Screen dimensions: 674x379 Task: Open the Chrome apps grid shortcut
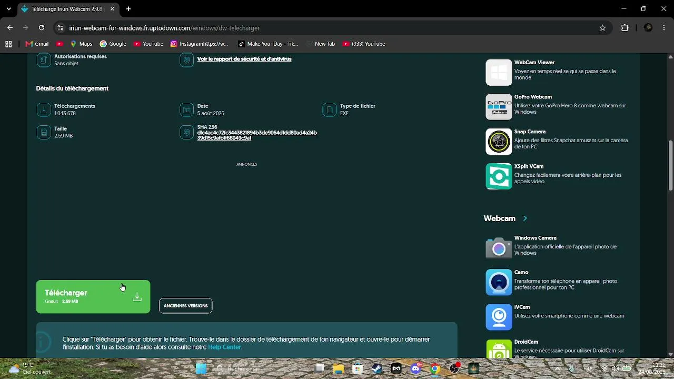click(x=8, y=44)
